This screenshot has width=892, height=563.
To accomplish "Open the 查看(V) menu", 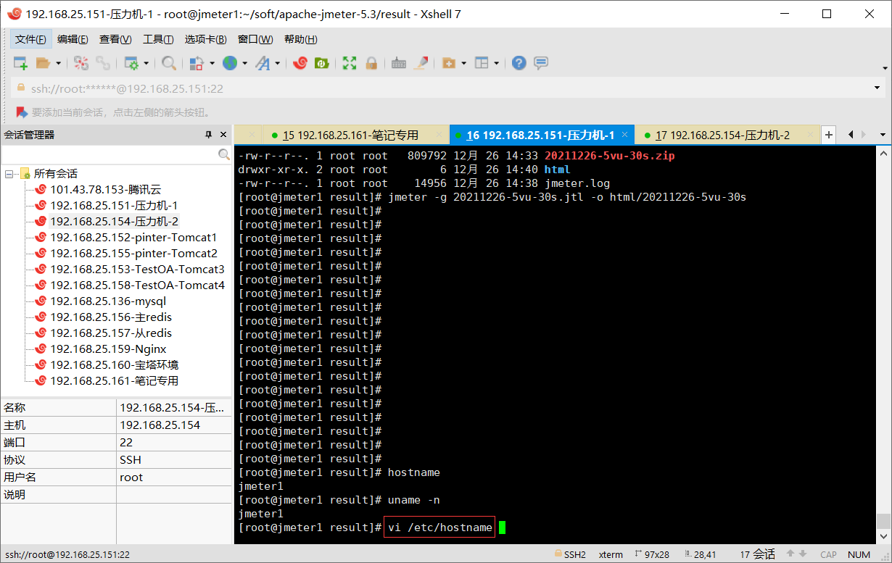I will [115, 39].
